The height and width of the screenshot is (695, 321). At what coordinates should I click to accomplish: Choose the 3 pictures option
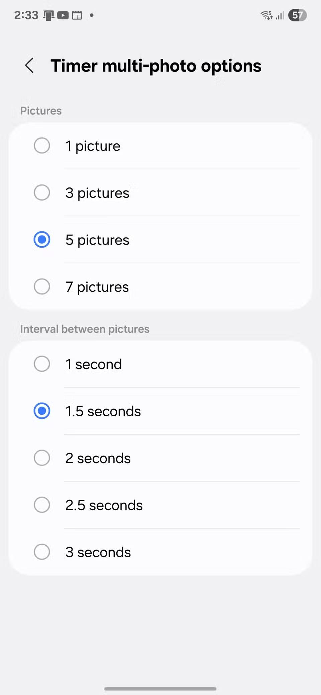(42, 193)
